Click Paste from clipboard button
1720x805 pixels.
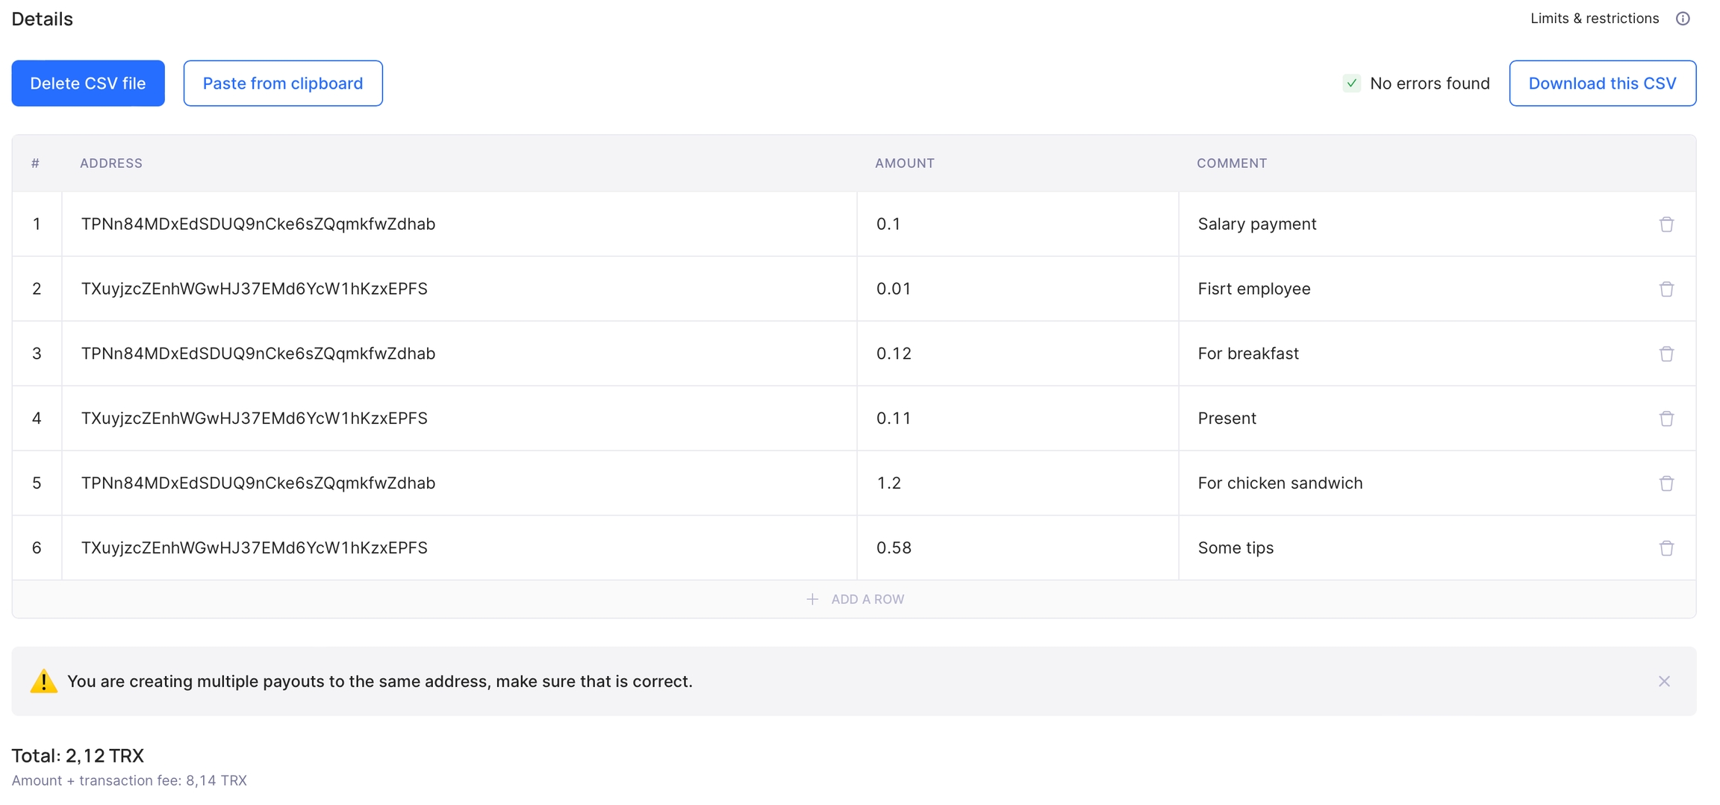click(283, 84)
